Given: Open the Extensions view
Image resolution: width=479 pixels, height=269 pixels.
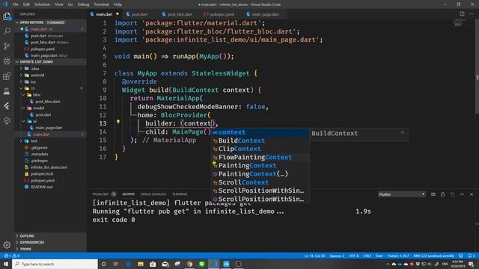Looking at the screenshot, I should pyautogui.click(x=7, y=76).
